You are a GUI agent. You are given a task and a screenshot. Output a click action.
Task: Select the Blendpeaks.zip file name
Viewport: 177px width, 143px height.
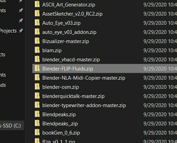(x=59, y=115)
